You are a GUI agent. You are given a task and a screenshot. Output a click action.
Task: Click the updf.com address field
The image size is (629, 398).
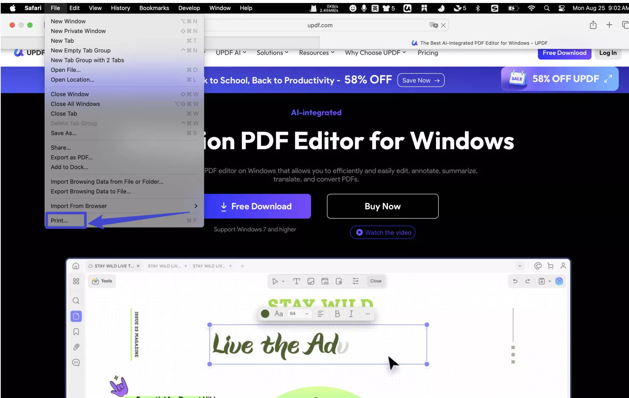click(320, 25)
